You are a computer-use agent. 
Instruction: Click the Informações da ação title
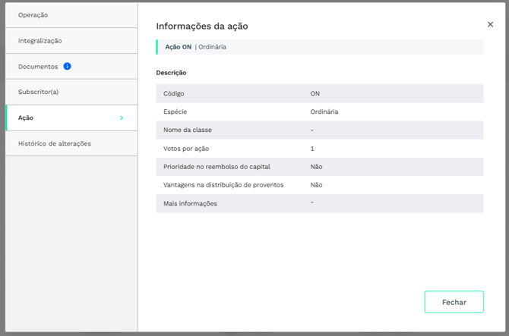[x=202, y=27]
